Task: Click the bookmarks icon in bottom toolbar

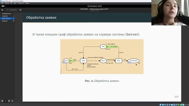Action: pyautogui.click(x=12, y=101)
